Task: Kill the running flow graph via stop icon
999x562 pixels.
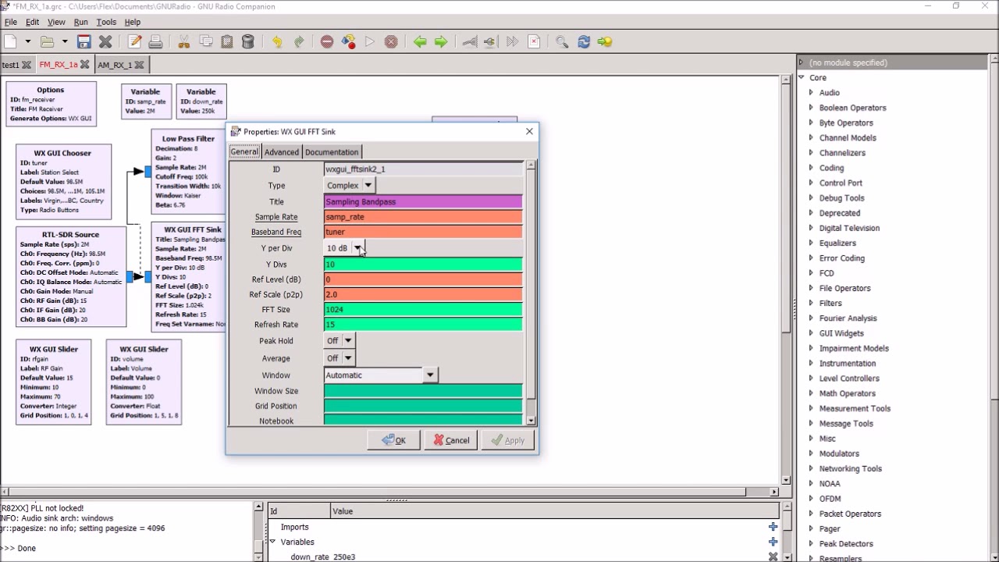Action: [391, 41]
